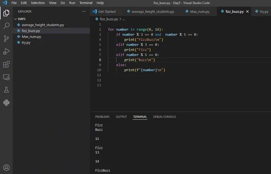Open the Search view icon
This screenshot has height=174, width=271.
(6, 26)
